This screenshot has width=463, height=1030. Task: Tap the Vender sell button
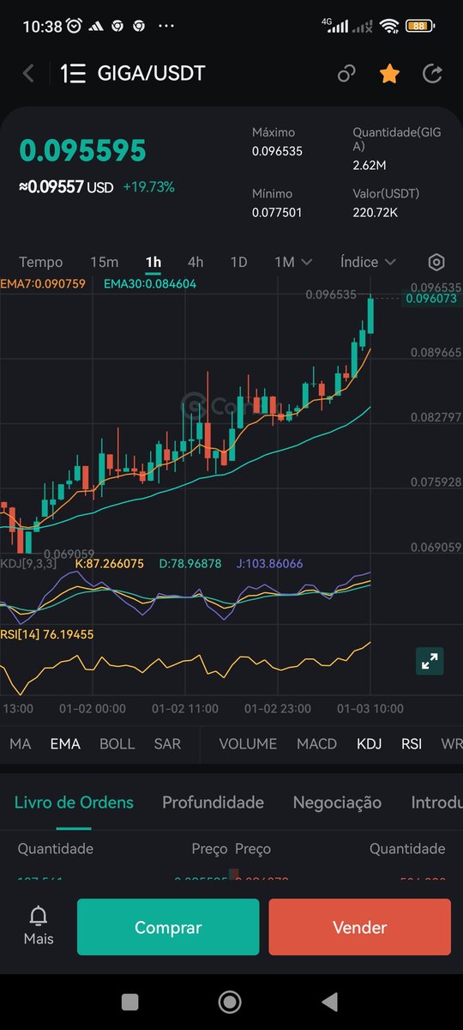pos(359,927)
